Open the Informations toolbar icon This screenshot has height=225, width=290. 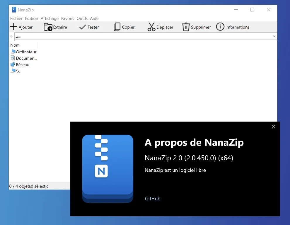click(x=220, y=27)
